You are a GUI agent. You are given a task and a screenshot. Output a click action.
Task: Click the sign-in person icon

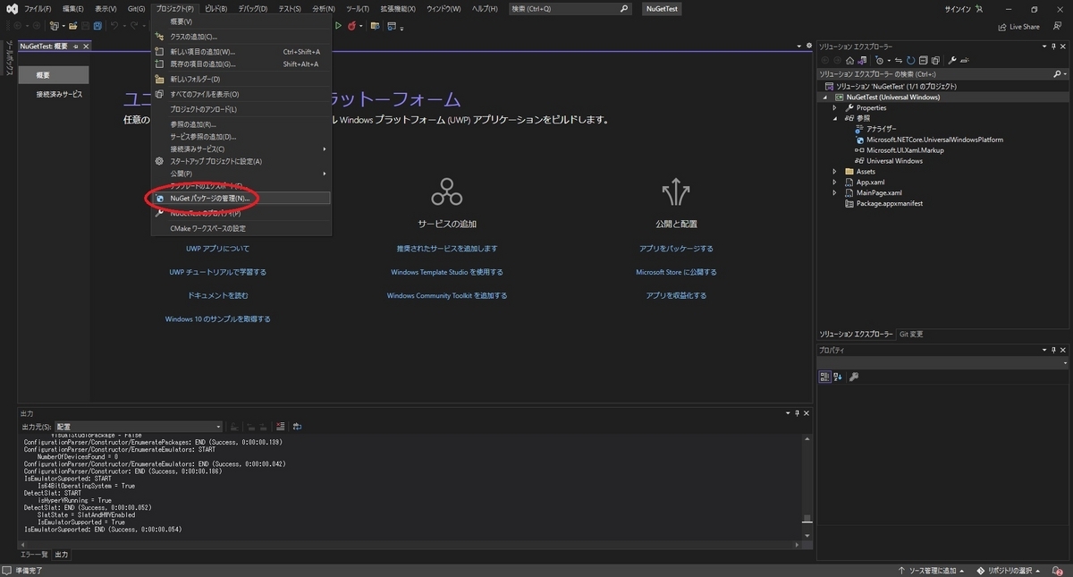(977, 8)
